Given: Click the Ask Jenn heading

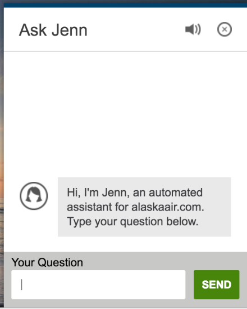Looking at the screenshot, I should tap(53, 30).
